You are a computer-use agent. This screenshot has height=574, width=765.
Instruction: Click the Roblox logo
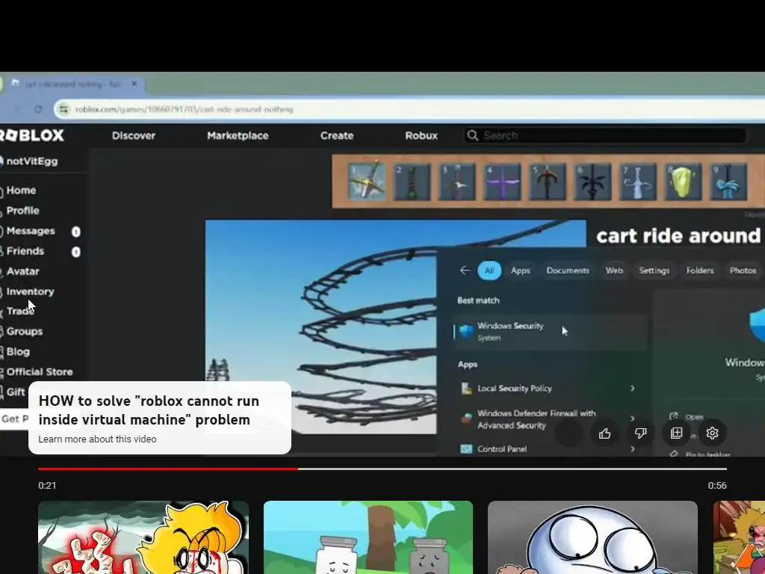[31, 135]
